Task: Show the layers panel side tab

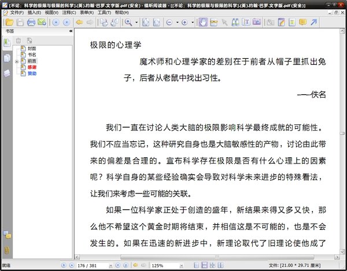Action: point(7,73)
